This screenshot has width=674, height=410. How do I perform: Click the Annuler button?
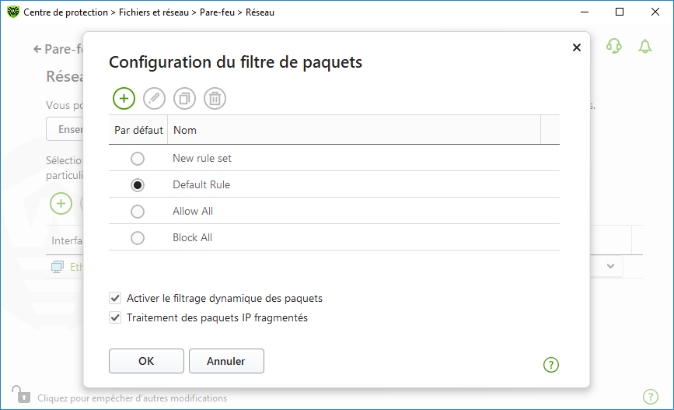[x=226, y=361]
